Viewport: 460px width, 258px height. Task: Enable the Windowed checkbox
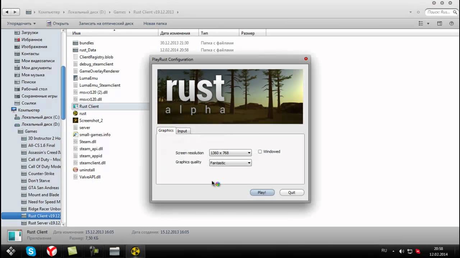coord(260,152)
